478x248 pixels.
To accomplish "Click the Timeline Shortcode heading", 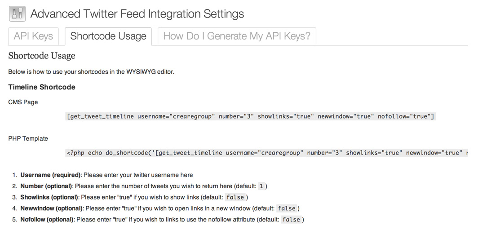I will 42,87.
